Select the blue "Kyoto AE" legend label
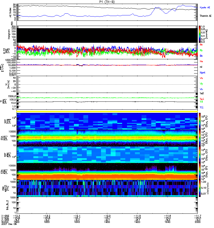 click(205, 7)
